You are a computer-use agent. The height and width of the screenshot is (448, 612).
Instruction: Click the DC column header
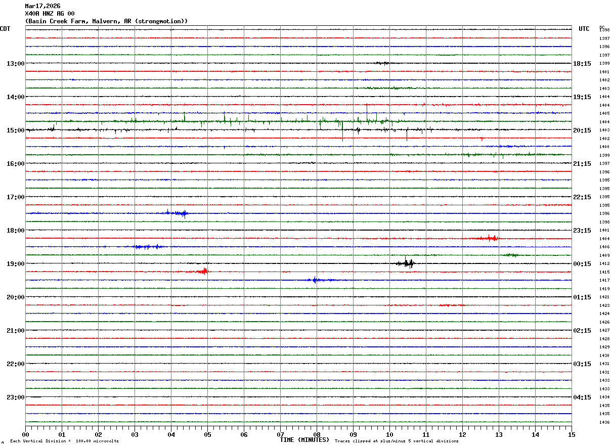(x=602, y=27)
